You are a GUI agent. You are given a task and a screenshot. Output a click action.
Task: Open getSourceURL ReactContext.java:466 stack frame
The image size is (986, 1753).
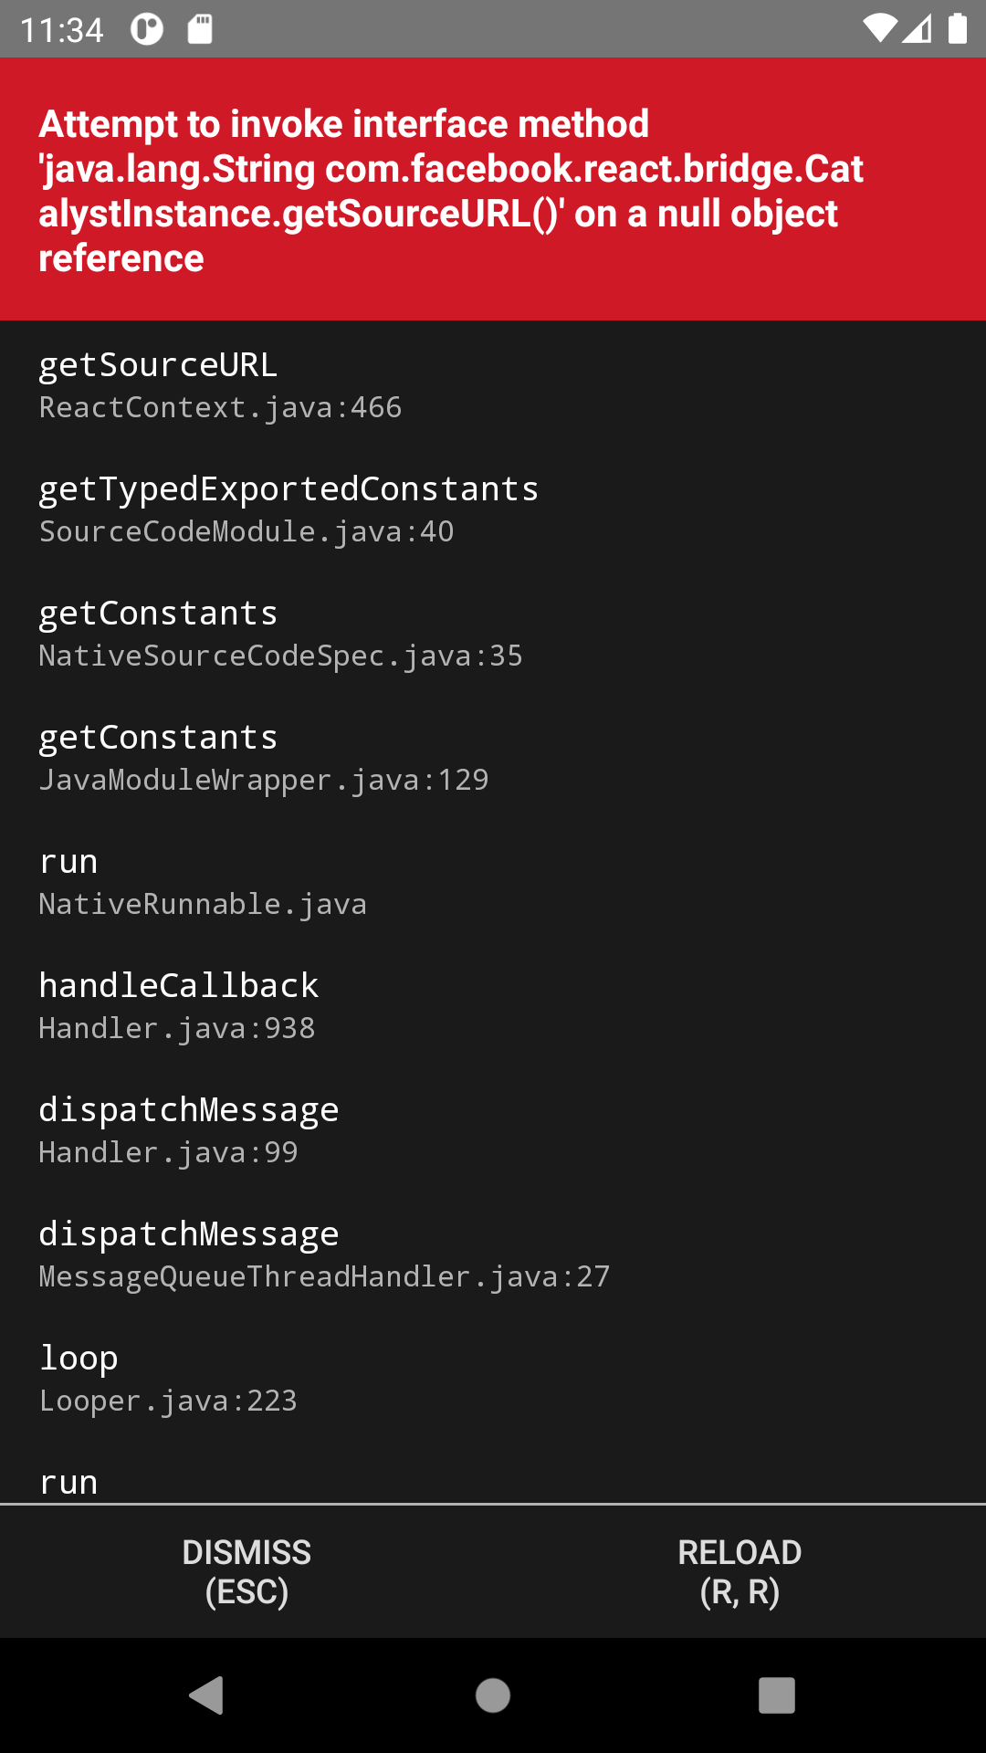493,384
